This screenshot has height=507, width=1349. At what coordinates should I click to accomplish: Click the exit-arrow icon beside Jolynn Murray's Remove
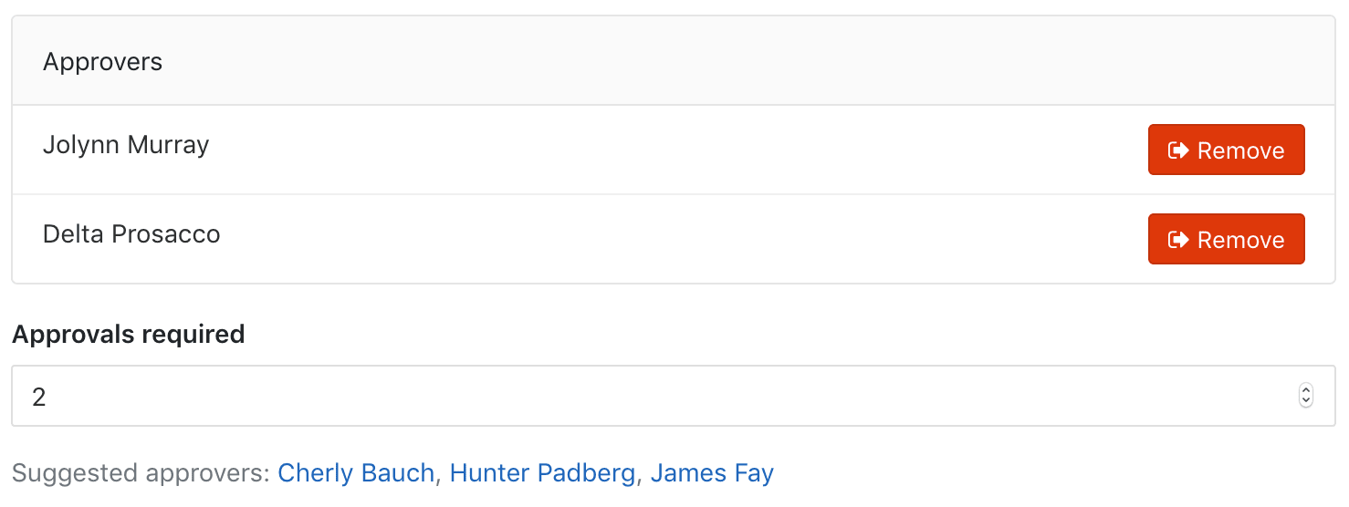click(x=1178, y=150)
